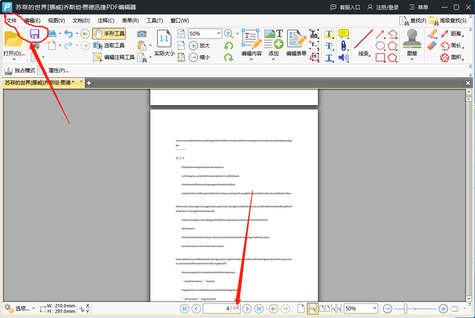
Task: Take a snapshot with the camera icon
Action: click(141, 34)
